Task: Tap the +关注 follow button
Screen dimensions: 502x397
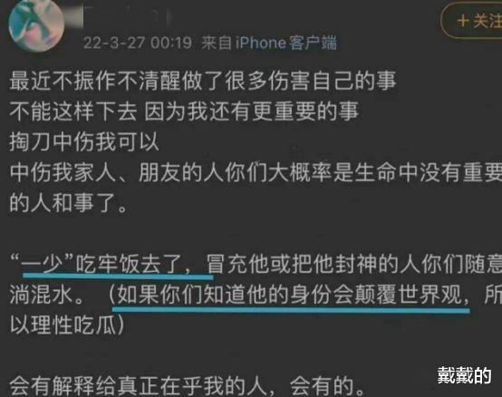Action: click(x=471, y=21)
